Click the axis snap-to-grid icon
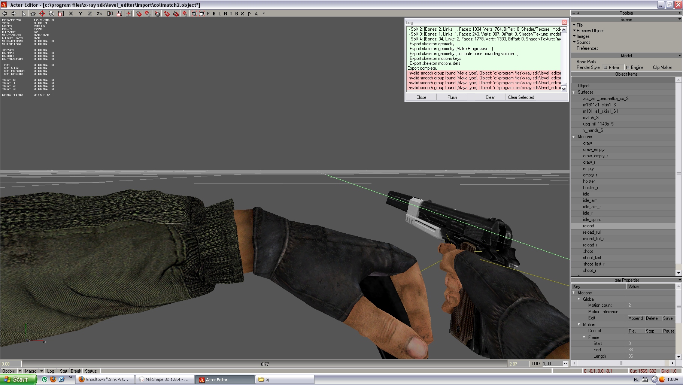This screenshot has height=385, width=683. [129, 13]
